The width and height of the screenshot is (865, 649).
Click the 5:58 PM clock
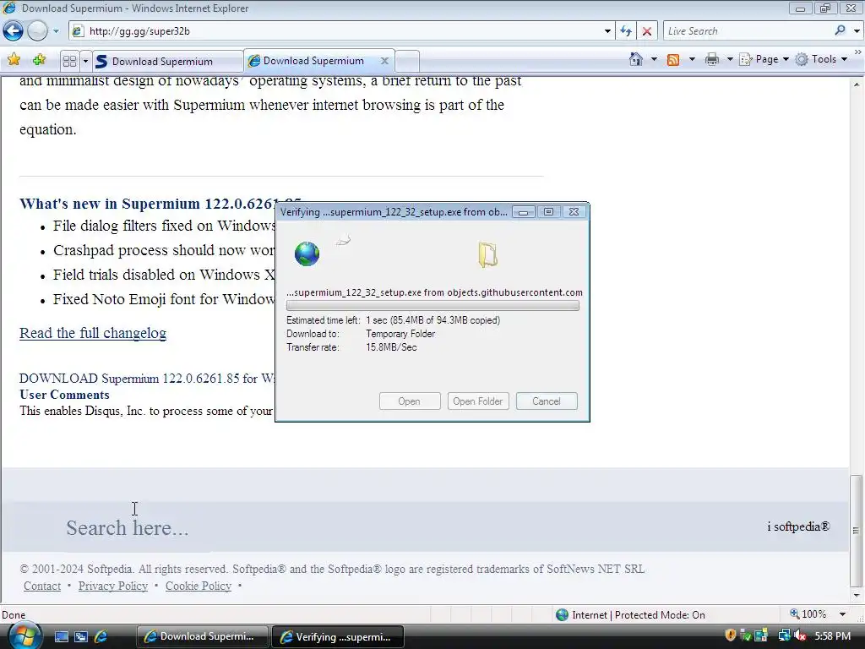pos(832,636)
